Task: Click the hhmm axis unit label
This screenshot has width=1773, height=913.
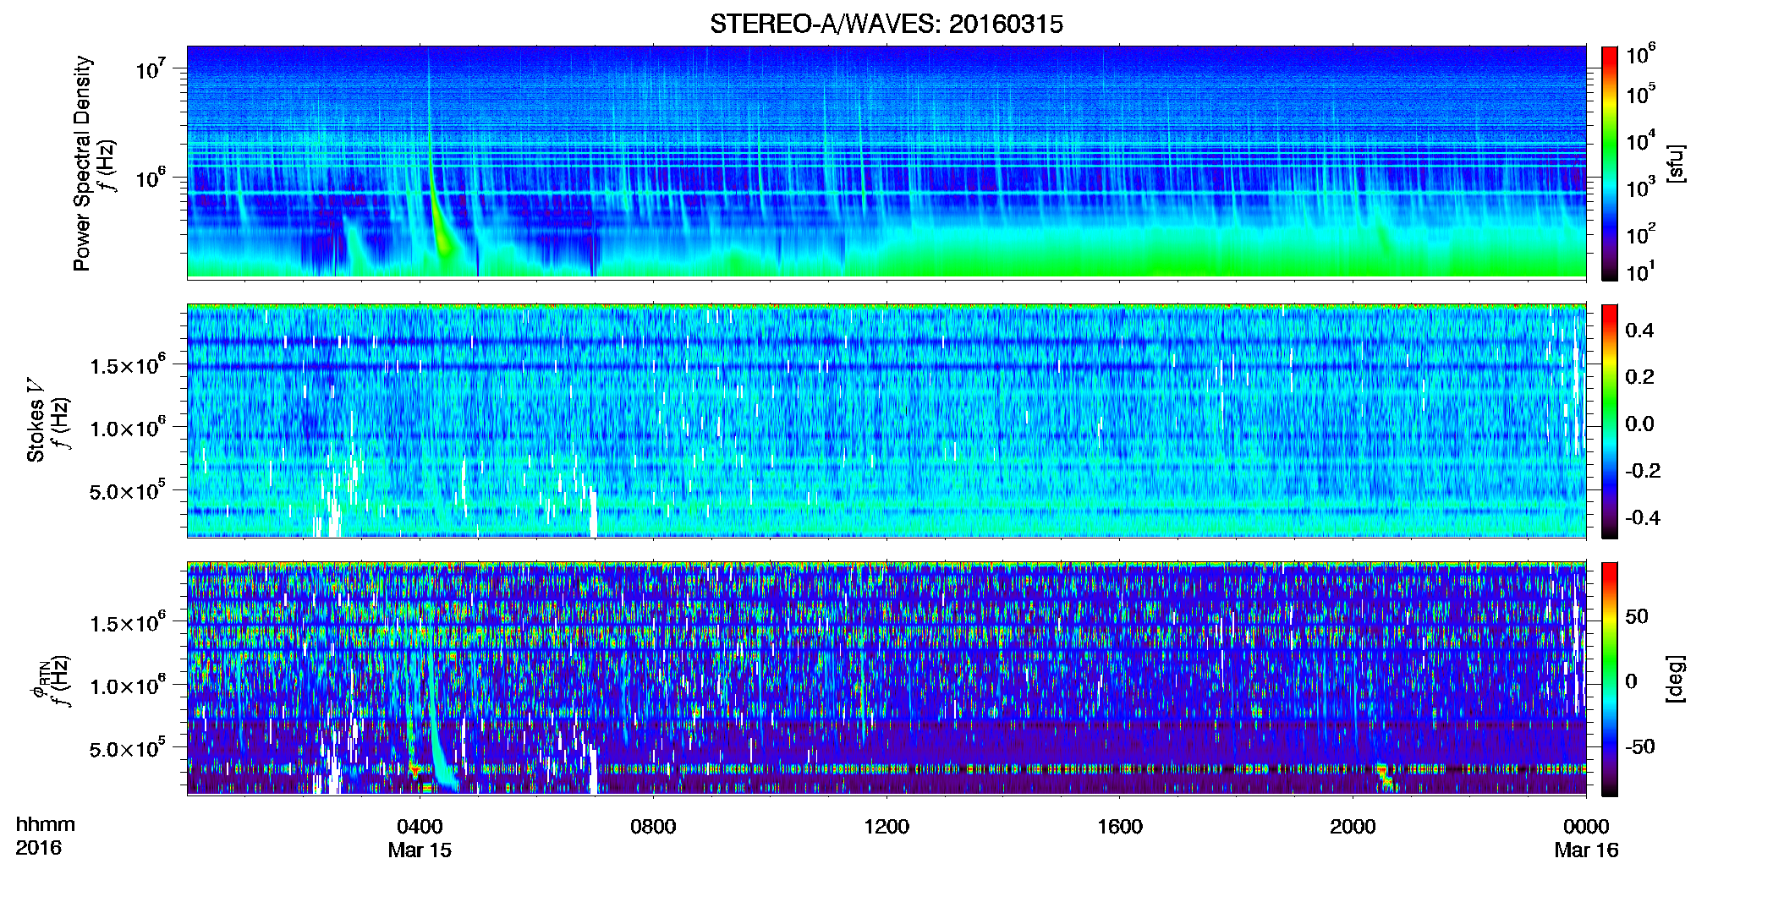Action: pos(46,824)
